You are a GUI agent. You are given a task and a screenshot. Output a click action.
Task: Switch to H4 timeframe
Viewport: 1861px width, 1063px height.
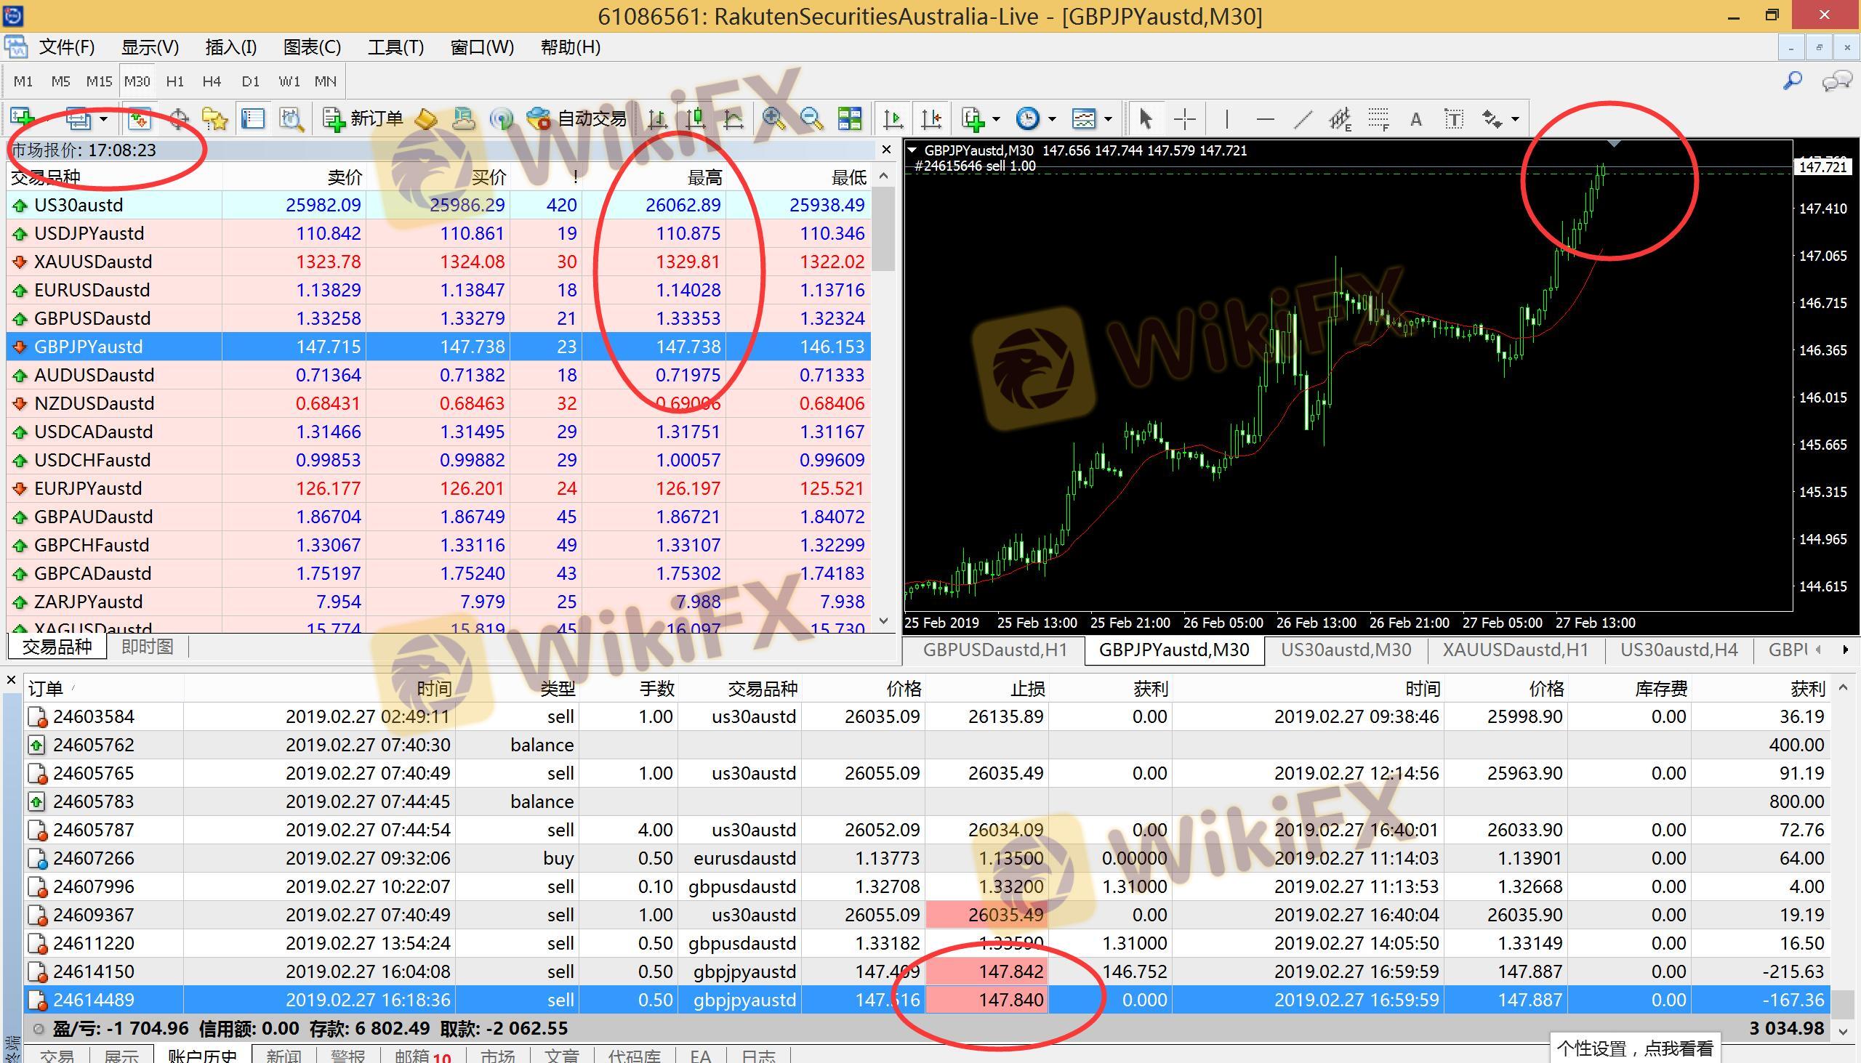click(x=212, y=81)
